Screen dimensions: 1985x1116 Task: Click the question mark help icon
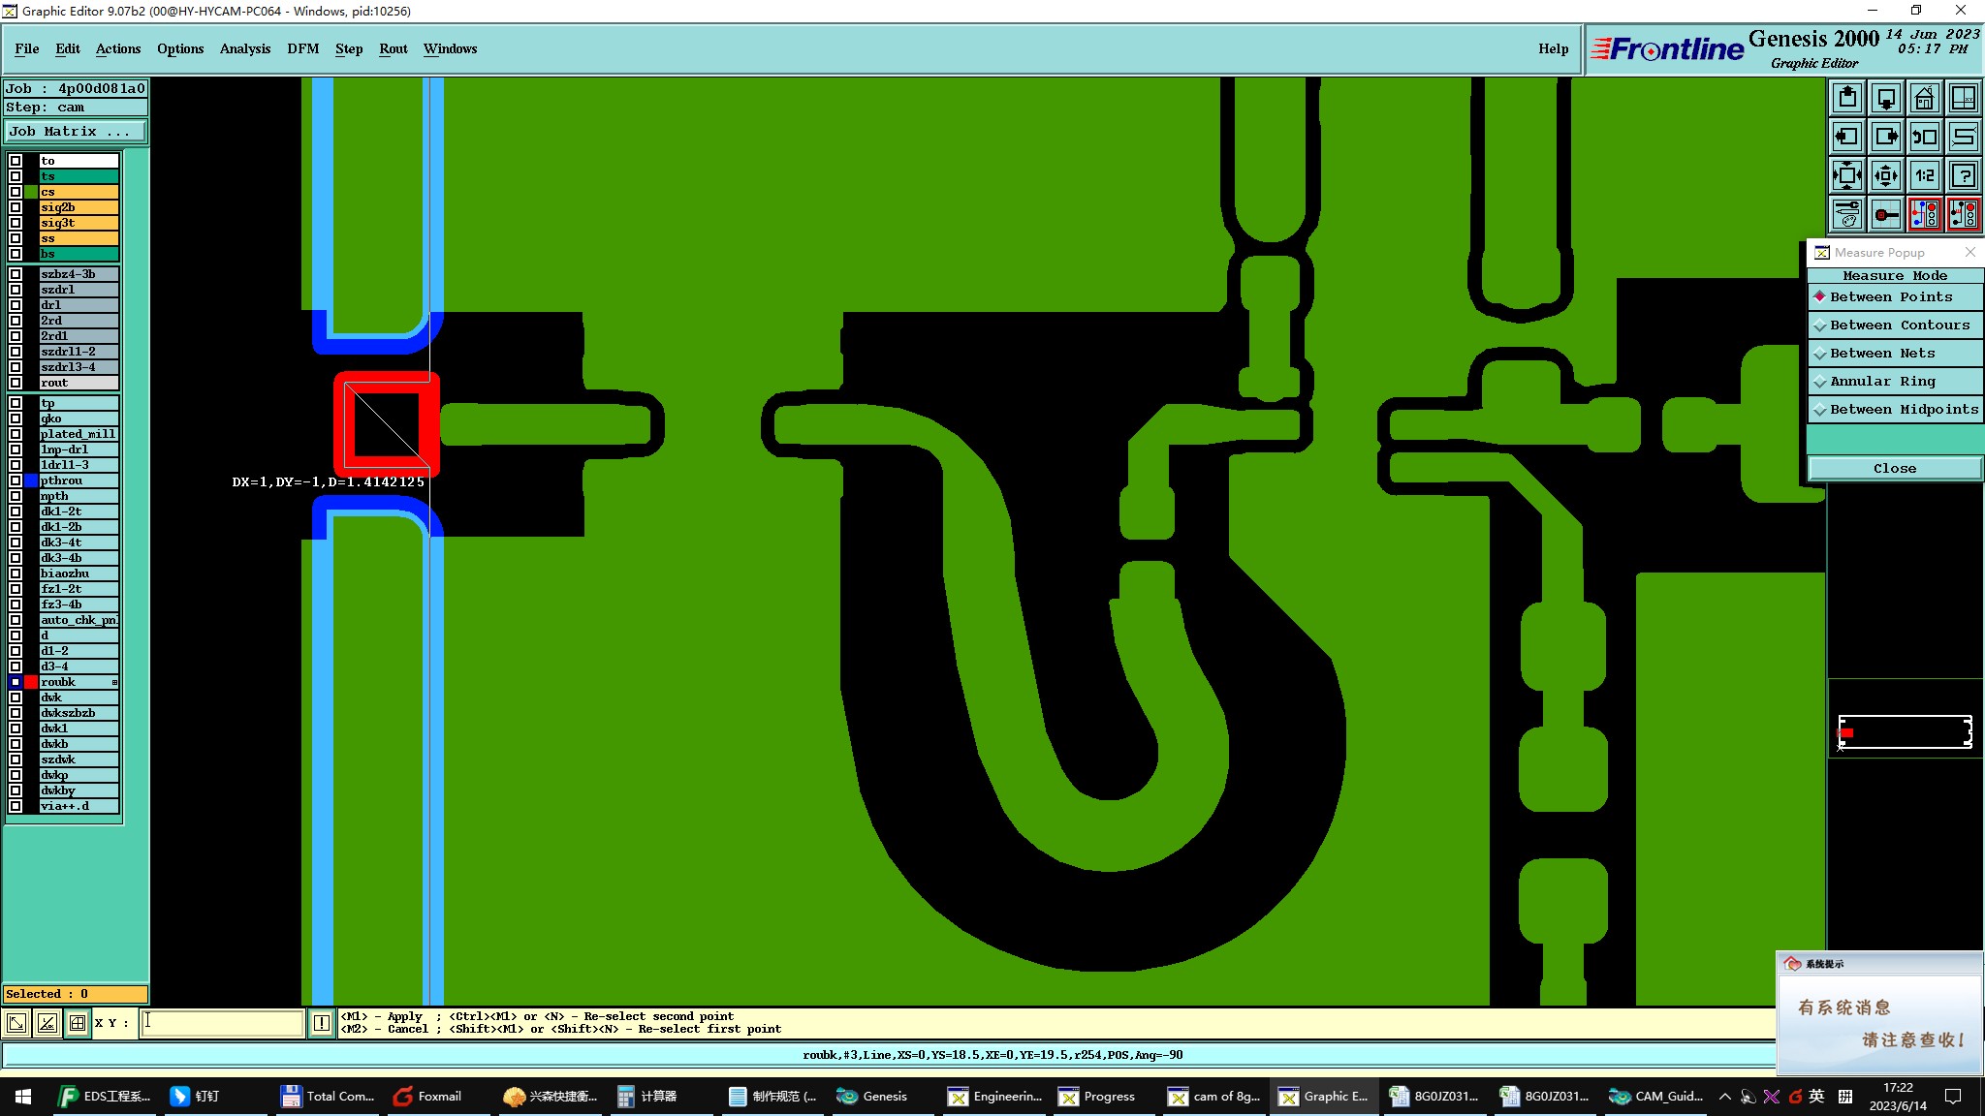tap(1963, 175)
